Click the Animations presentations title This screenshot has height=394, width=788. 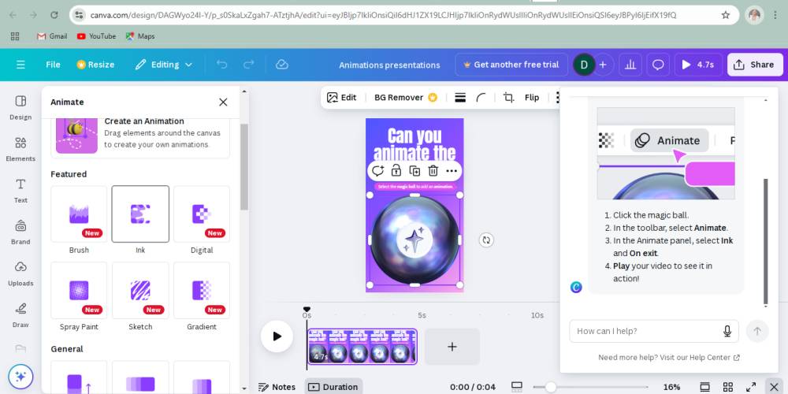click(389, 65)
